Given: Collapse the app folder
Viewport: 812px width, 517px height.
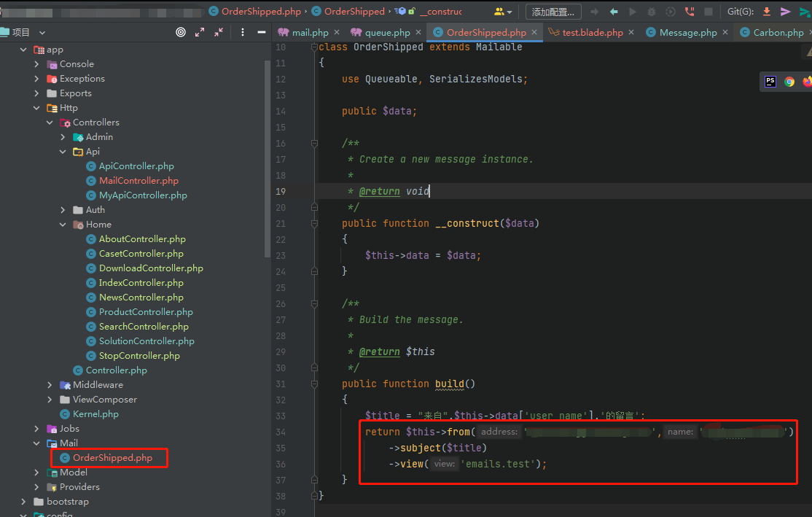Looking at the screenshot, I should [x=23, y=50].
